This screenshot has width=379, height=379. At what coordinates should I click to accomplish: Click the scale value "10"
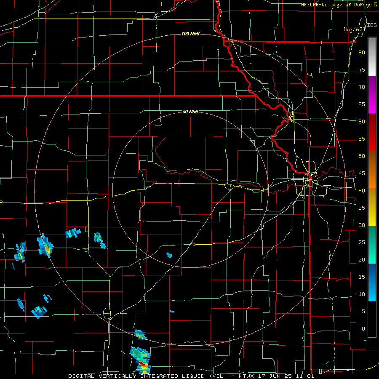362,294
